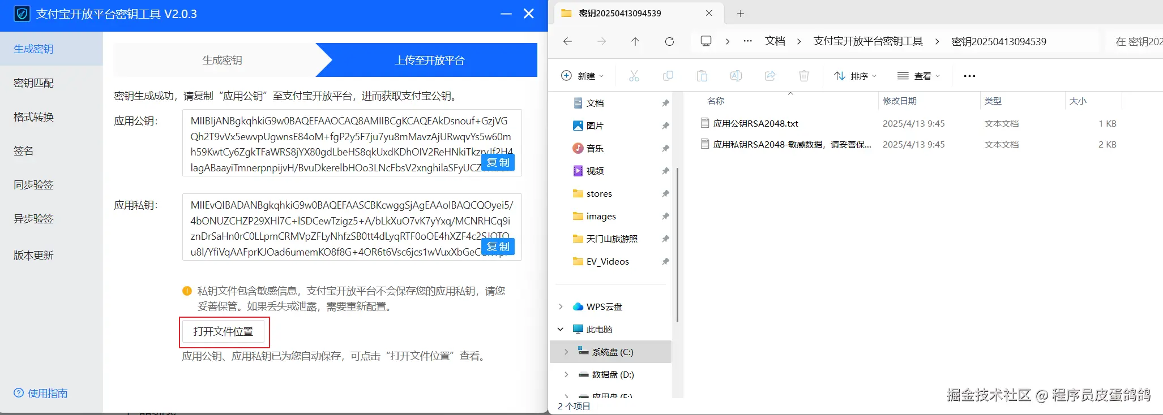Click the orange warning icon by 私钥 notice
1163x415 pixels.
(x=187, y=291)
